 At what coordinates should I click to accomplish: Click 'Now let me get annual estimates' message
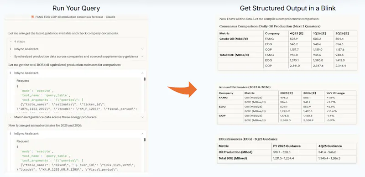(45, 125)
